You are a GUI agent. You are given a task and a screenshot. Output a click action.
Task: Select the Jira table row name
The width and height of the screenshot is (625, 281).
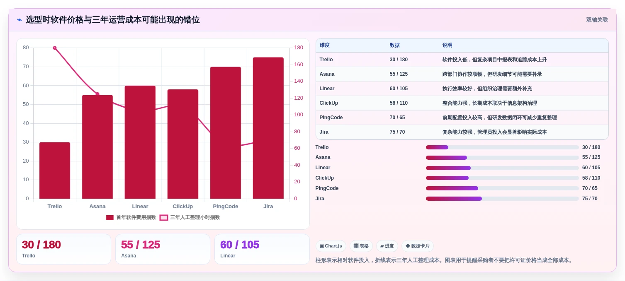coord(324,132)
